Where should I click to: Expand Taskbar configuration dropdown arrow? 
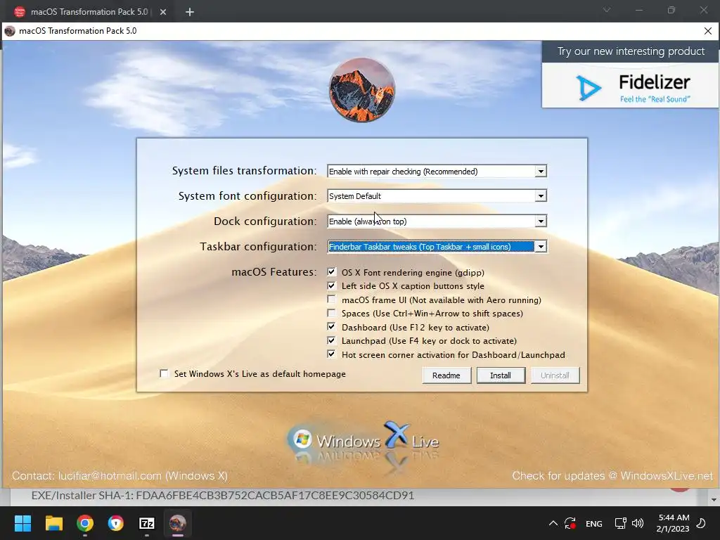(x=541, y=247)
